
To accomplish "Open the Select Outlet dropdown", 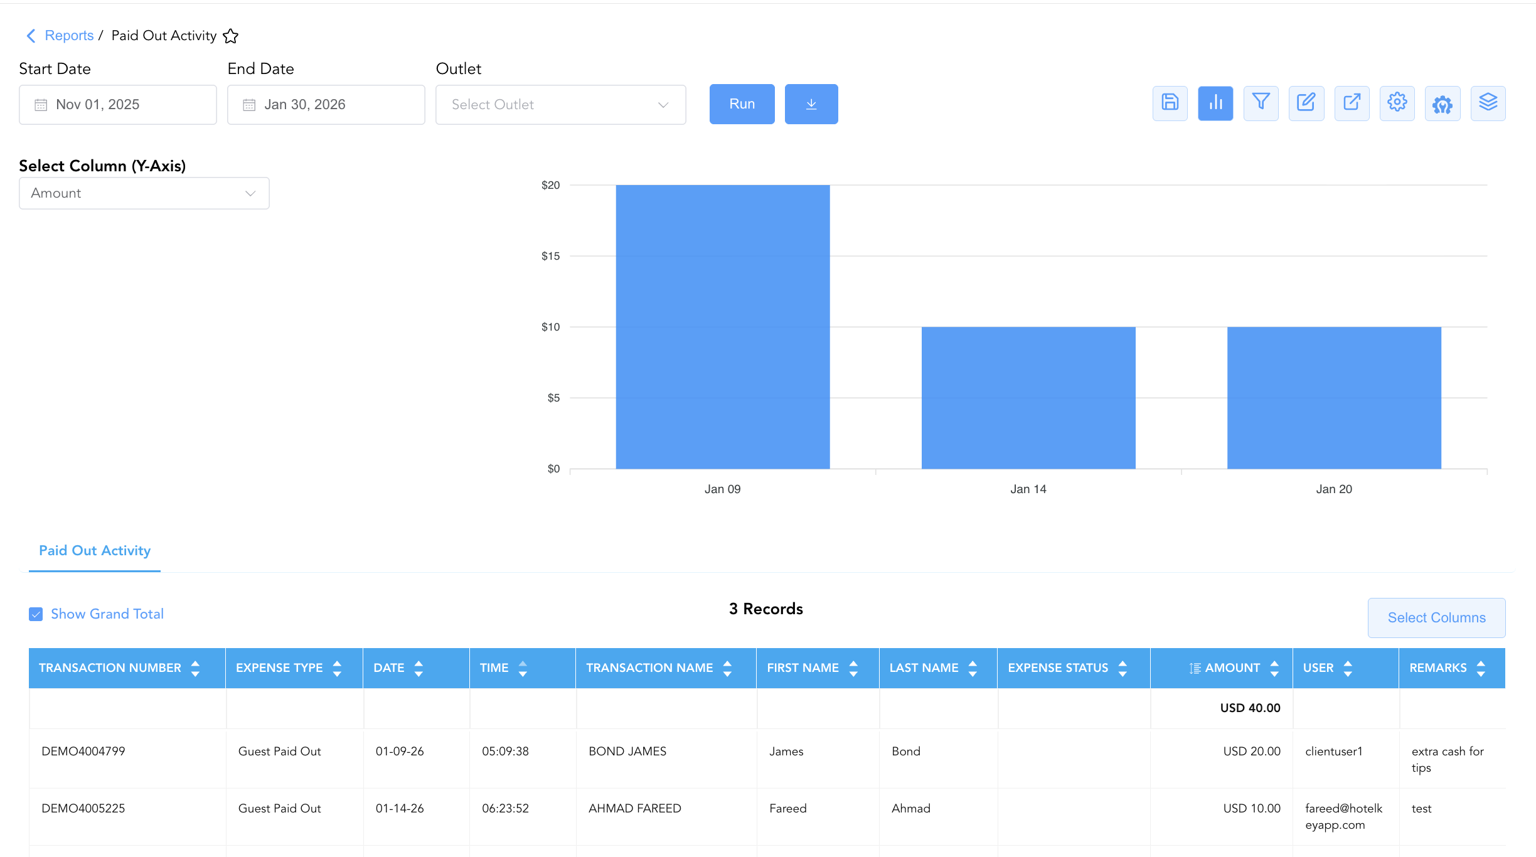I will tap(561, 105).
